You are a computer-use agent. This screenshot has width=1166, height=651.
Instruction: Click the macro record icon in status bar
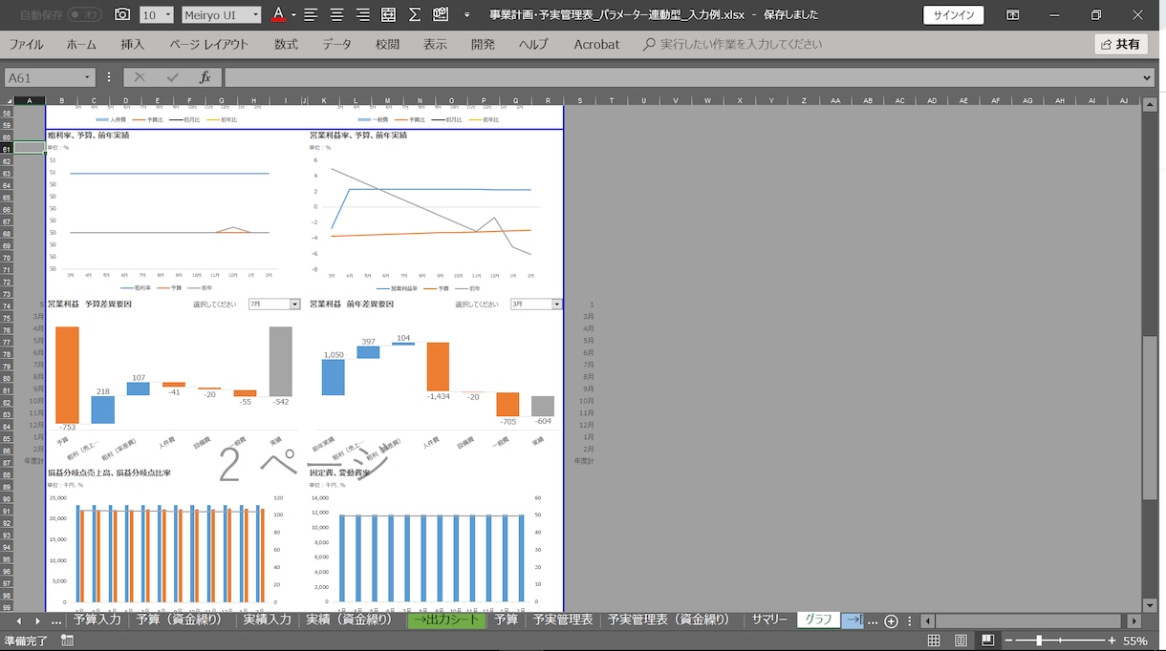click(x=67, y=640)
